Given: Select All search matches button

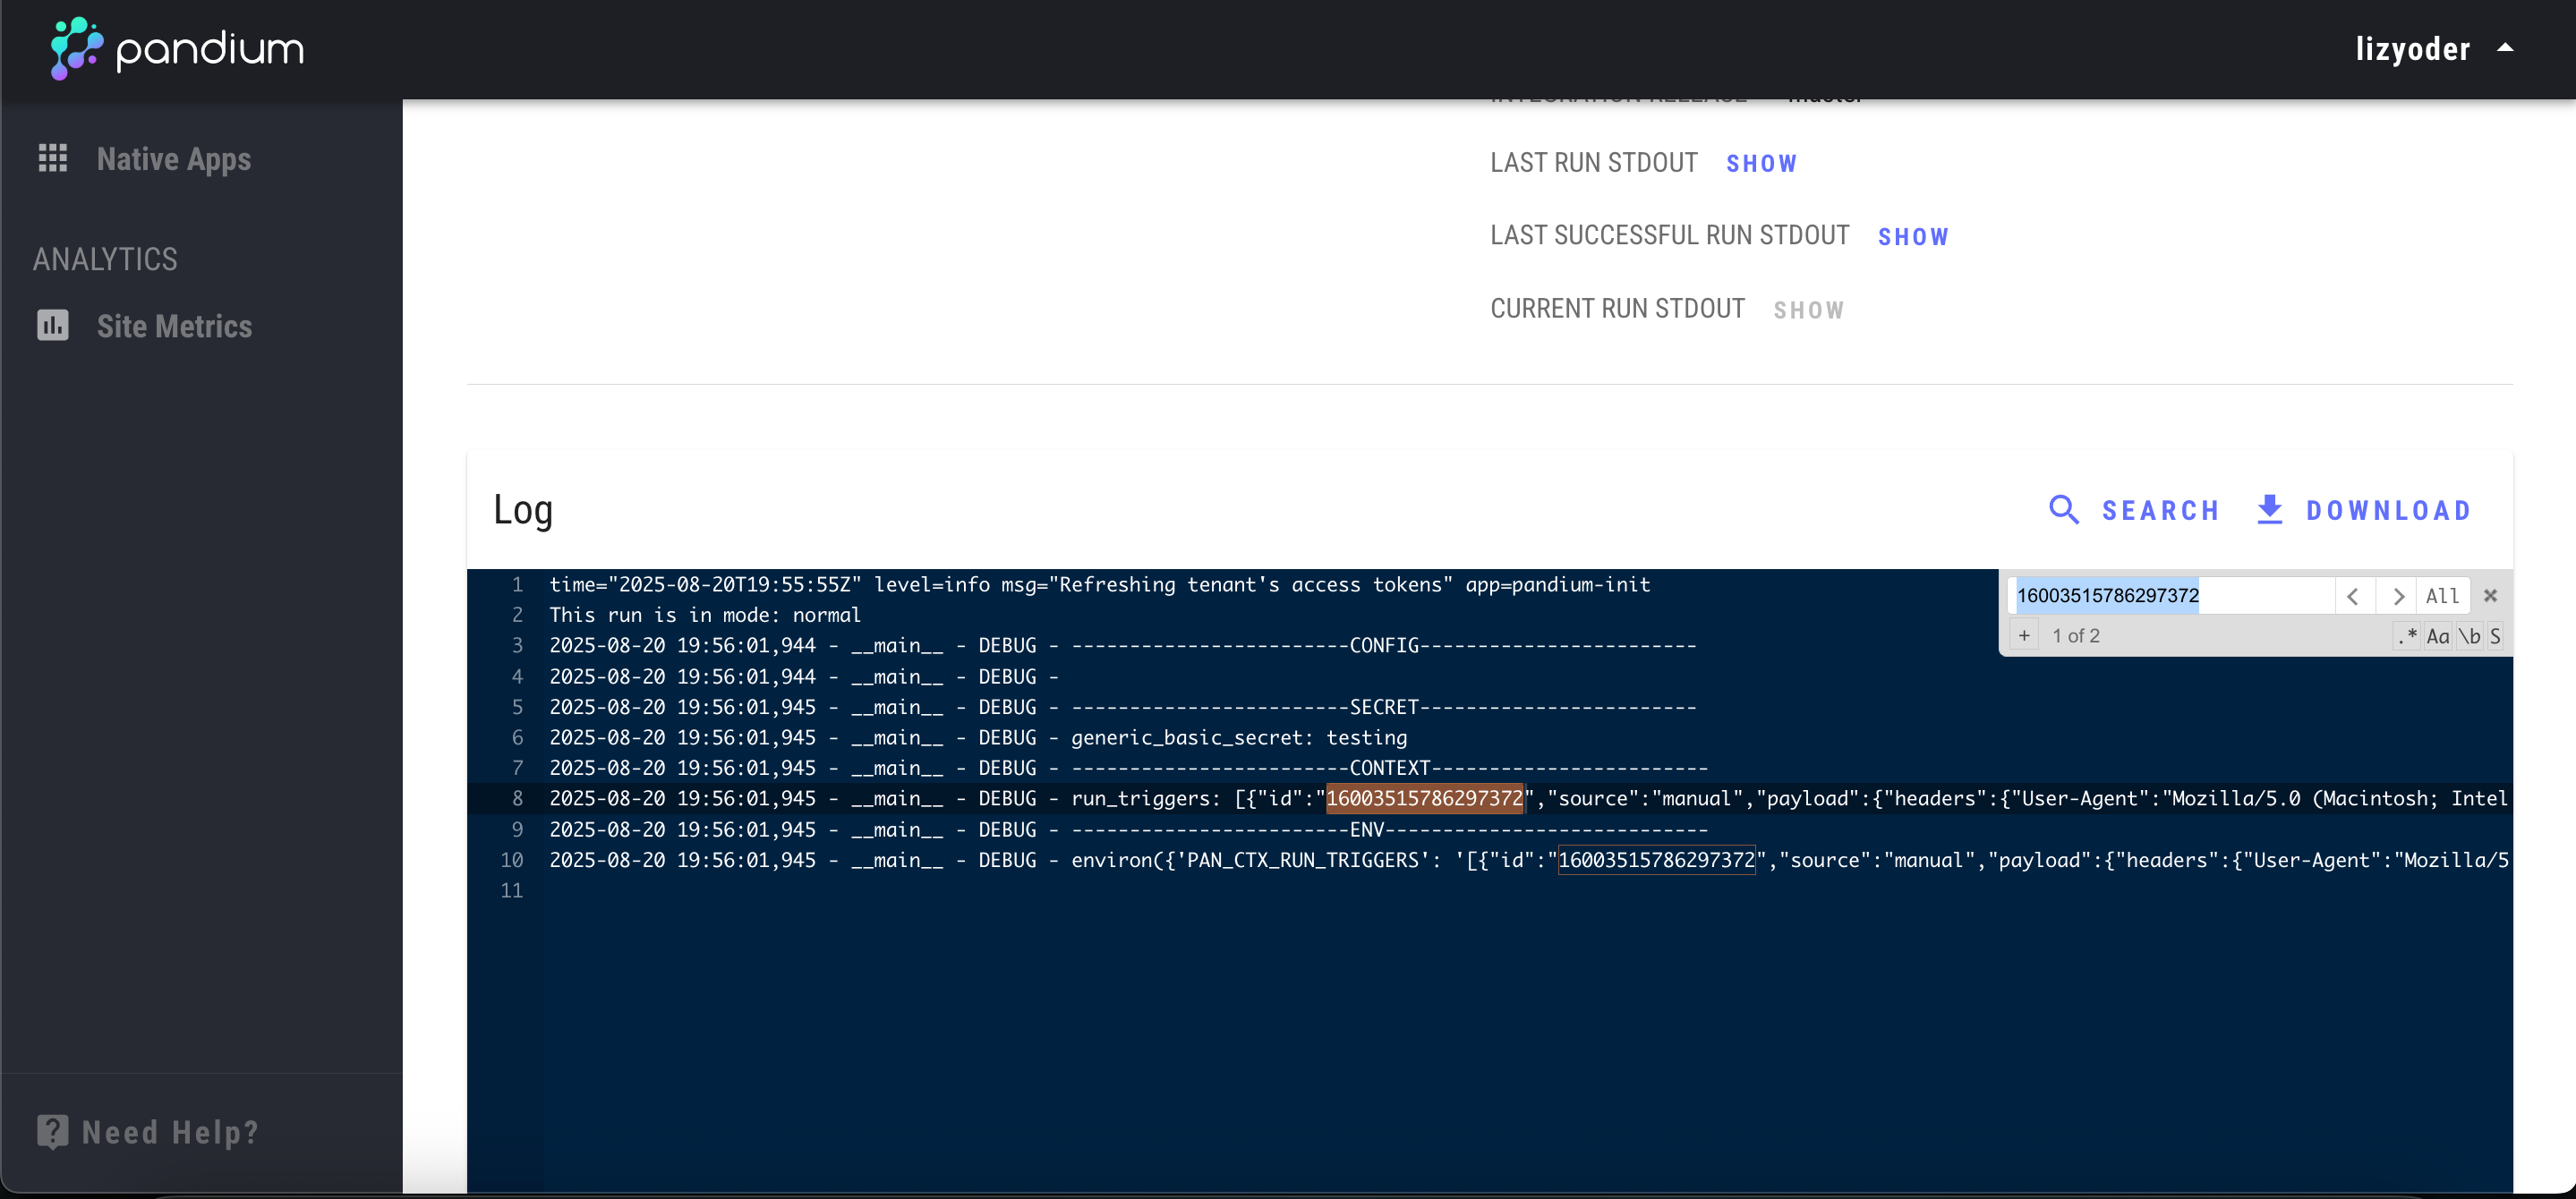Looking at the screenshot, I should [x=2442, y=596].
